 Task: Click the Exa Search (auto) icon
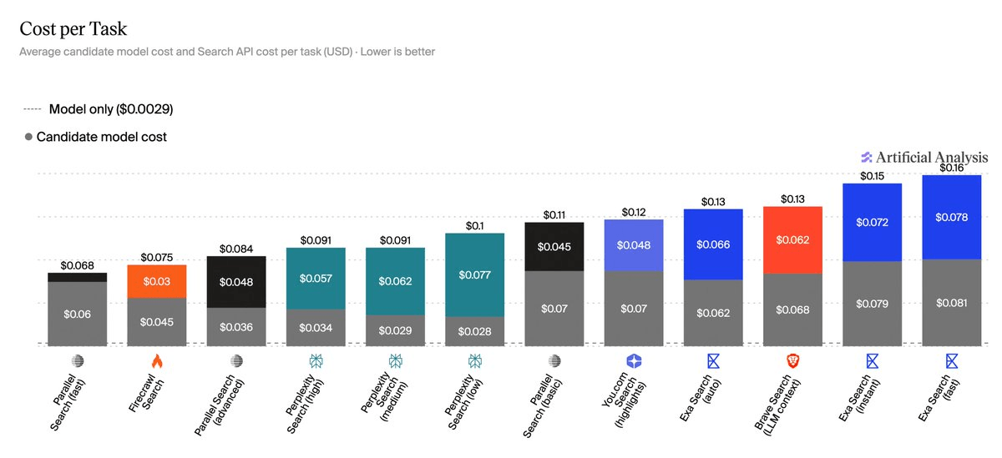coord(713,361)
